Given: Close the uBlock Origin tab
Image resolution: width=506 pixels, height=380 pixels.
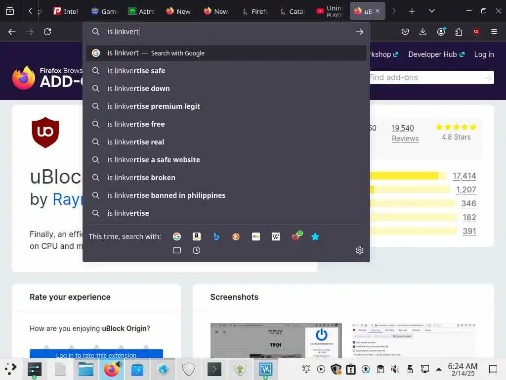Looking at the screenshot, I should (378, 11).
